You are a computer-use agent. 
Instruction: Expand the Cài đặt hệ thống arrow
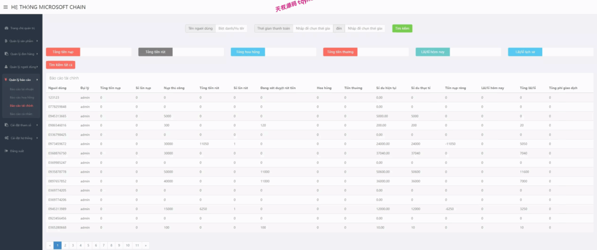click(x=37, y=138)
